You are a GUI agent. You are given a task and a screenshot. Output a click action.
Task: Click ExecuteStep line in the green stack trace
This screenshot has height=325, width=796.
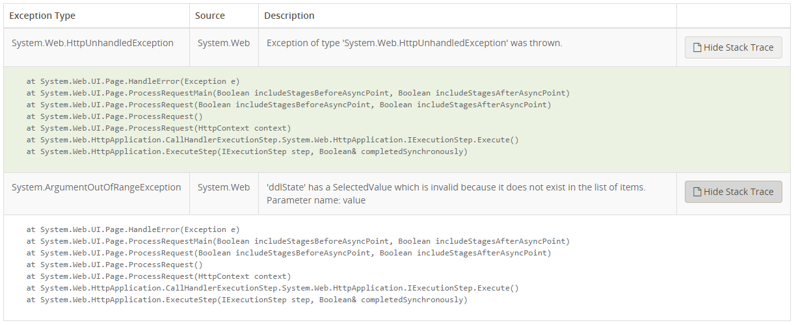coord(246,151)
